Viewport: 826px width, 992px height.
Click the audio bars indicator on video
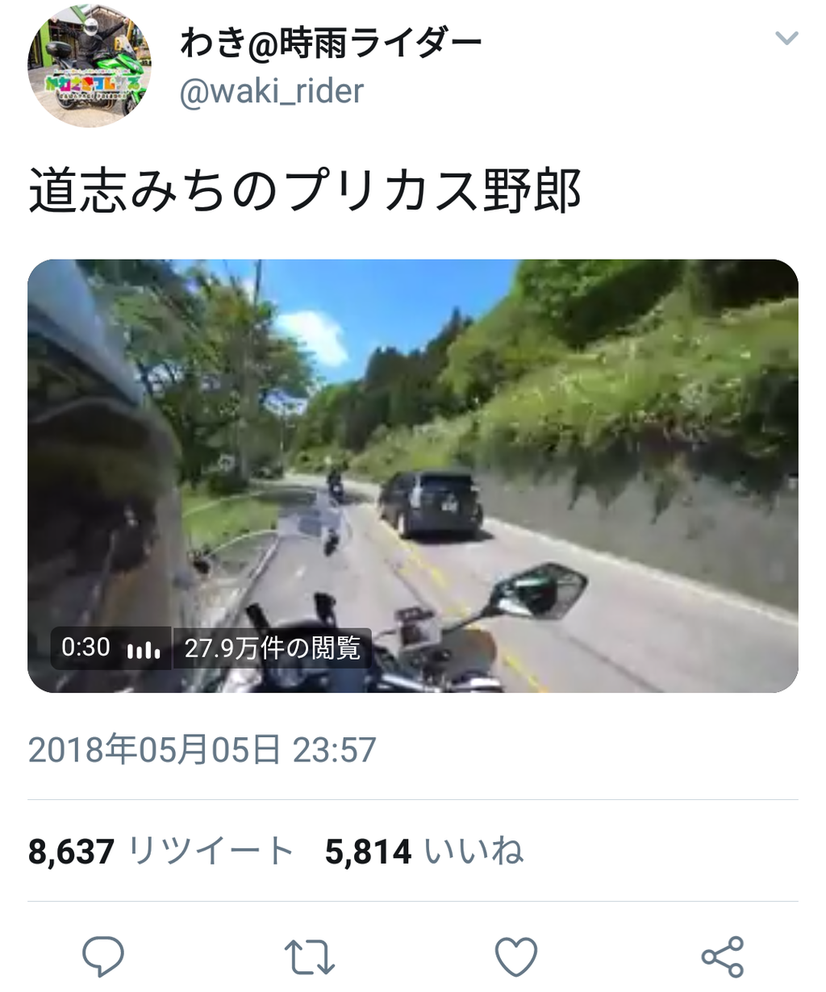(x=144, y=649)
